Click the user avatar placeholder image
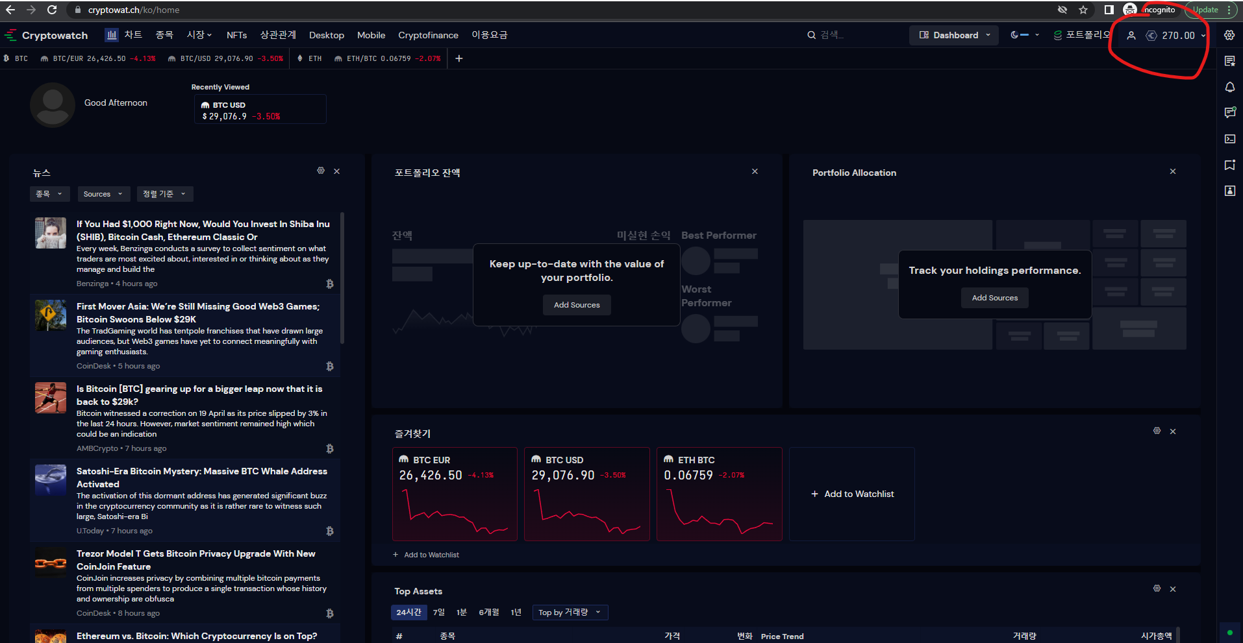The image size is (1243, 643). [53, 104]
